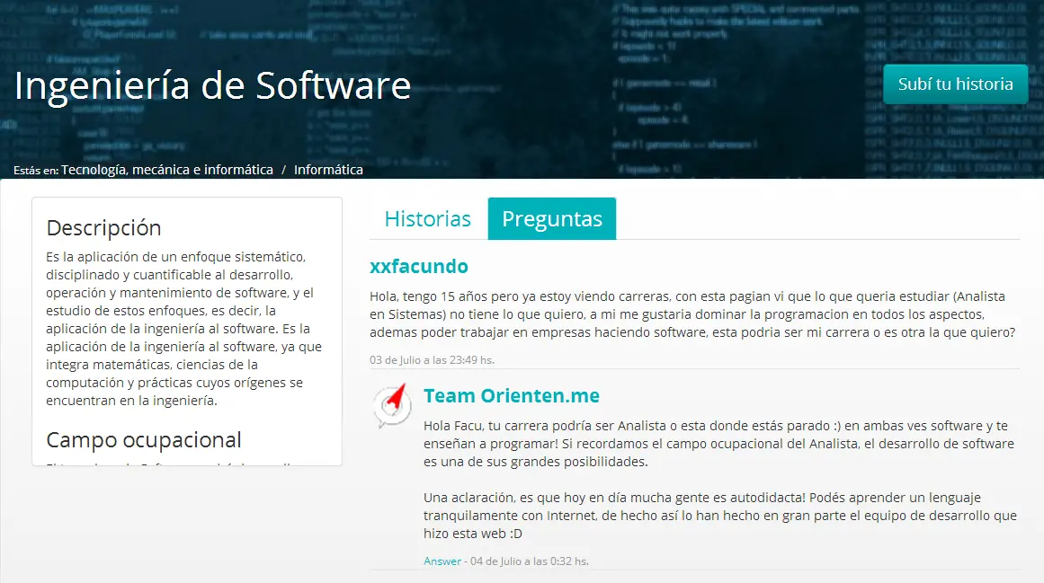1044x583 pixels.
Task: Open the Informática breadcrumb link
Action: (328, 170)
